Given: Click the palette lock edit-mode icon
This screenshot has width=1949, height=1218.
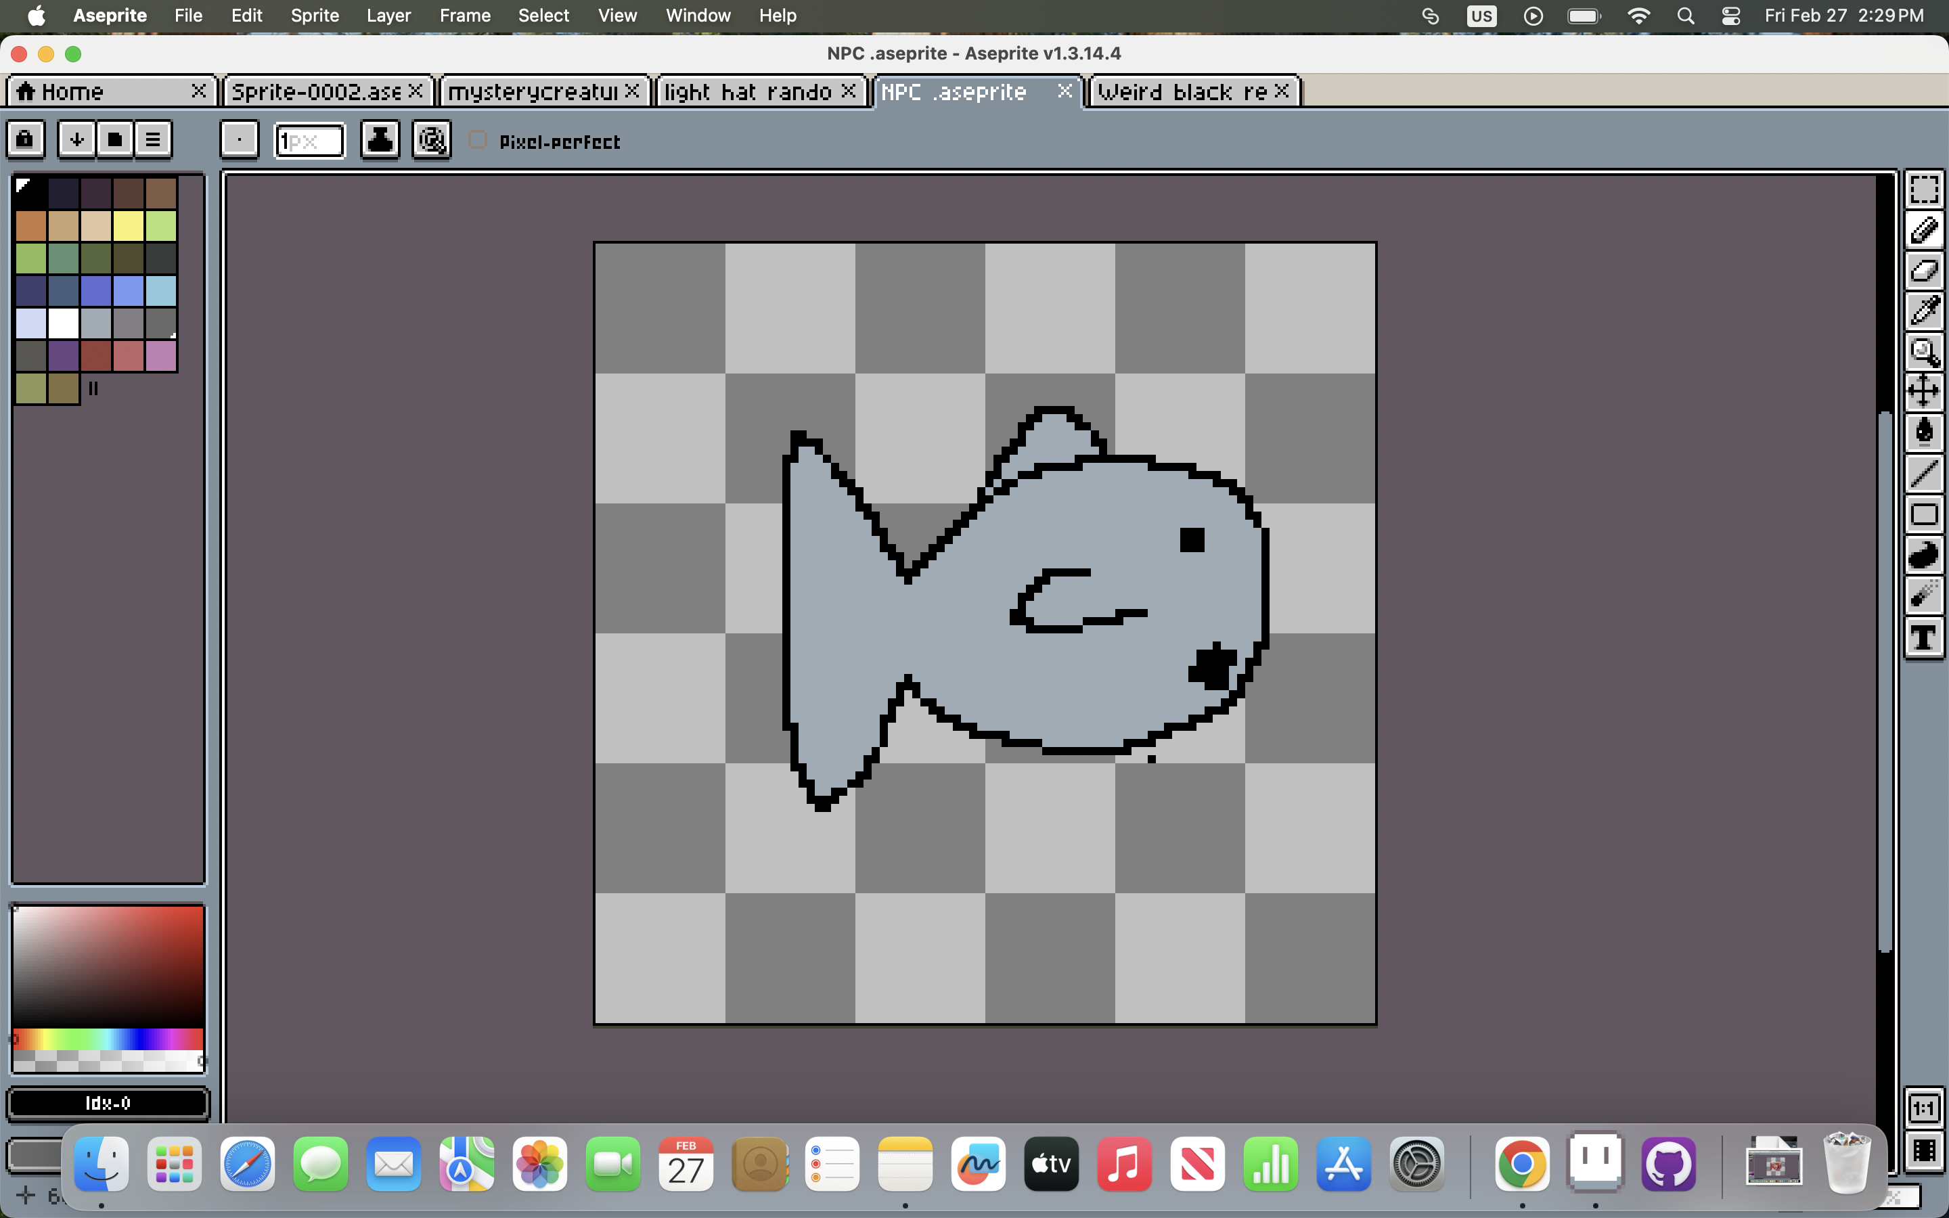Looking at the screenshot, I should click(26, 140).
